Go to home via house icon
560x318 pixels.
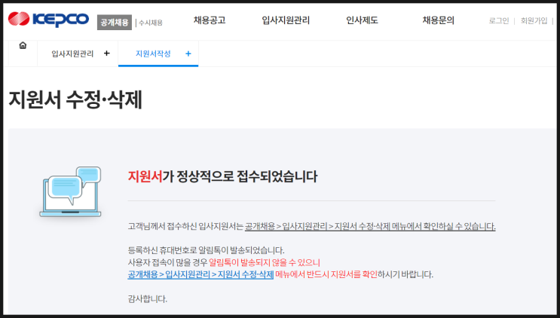point(23,45)
